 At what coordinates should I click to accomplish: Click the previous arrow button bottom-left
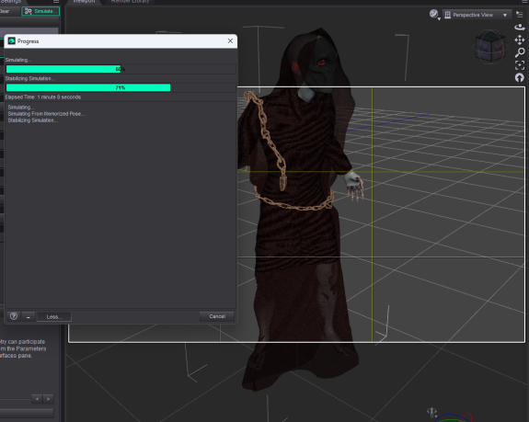click(37, 399)
